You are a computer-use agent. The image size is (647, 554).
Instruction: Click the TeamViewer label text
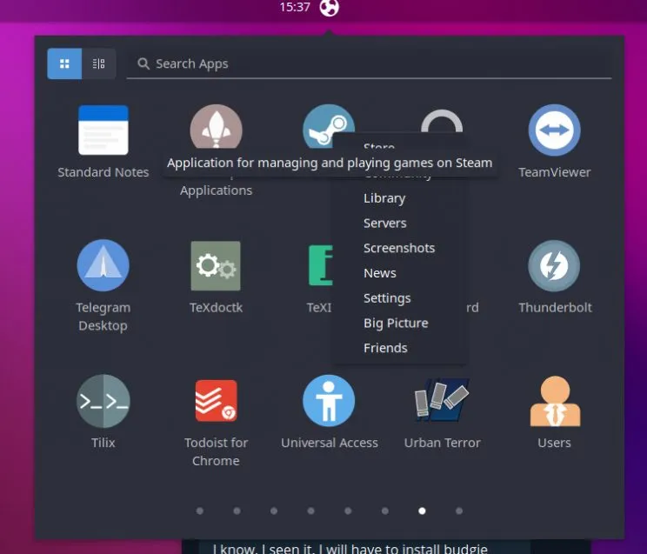point(555,172)
